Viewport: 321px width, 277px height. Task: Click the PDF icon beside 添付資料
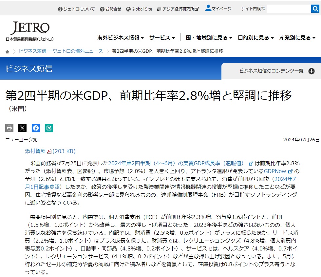49,151
